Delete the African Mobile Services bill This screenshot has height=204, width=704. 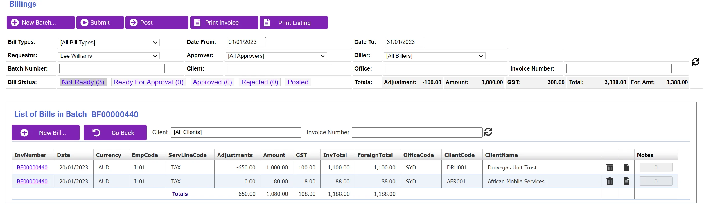coord(610,181)
